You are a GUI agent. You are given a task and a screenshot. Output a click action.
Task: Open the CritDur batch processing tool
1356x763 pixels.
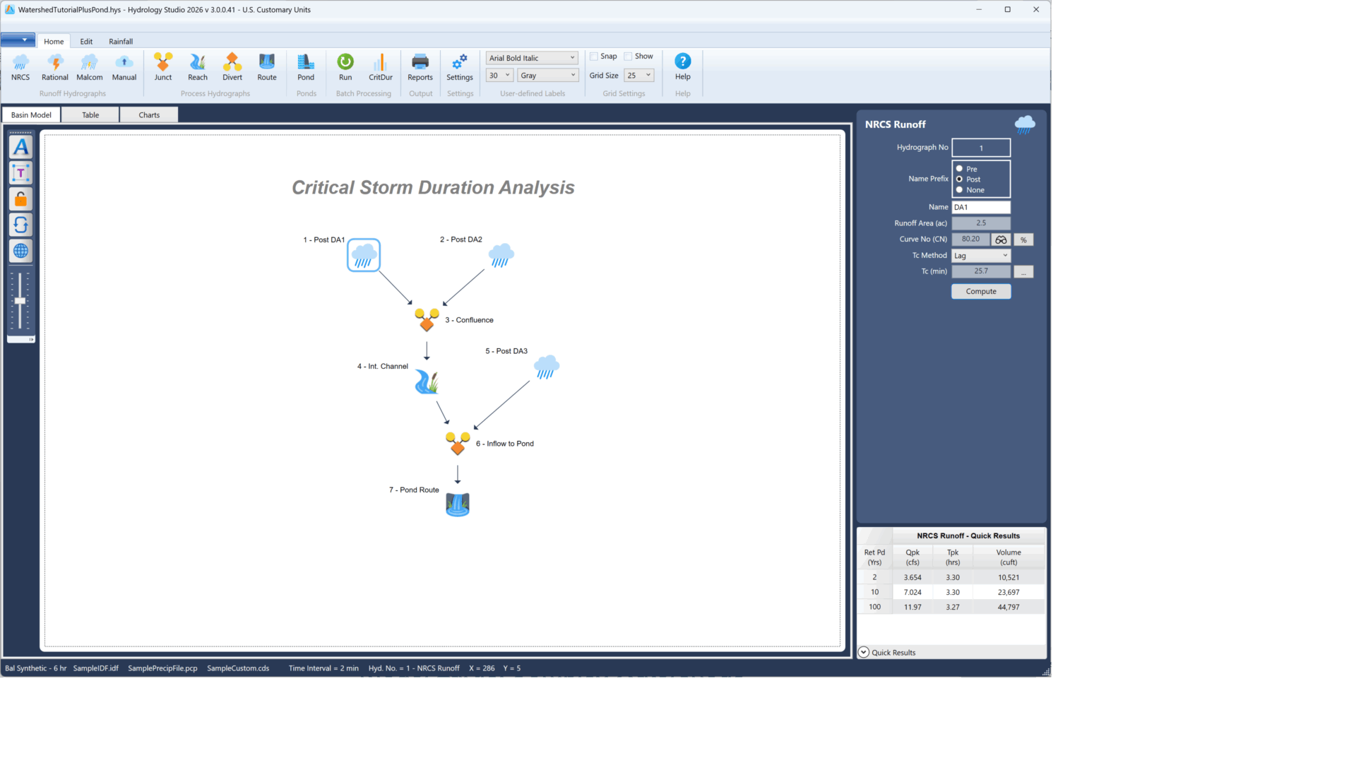pos(380,67)
